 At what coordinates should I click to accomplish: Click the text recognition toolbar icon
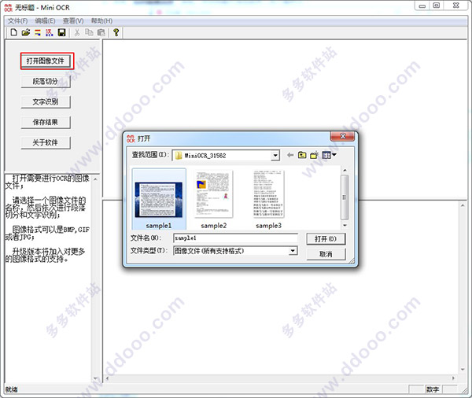[x=50, y=32]
